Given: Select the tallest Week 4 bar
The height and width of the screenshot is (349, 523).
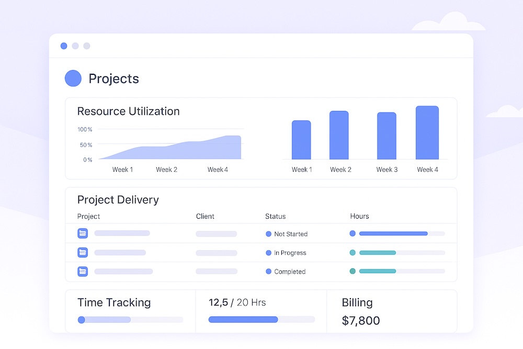Looking at the screenshot, I should click(x=427, y=133).
